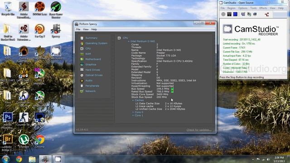290x163 pixels.
Task: Select the uTorrent desktop shortcut
Action: 24,141
